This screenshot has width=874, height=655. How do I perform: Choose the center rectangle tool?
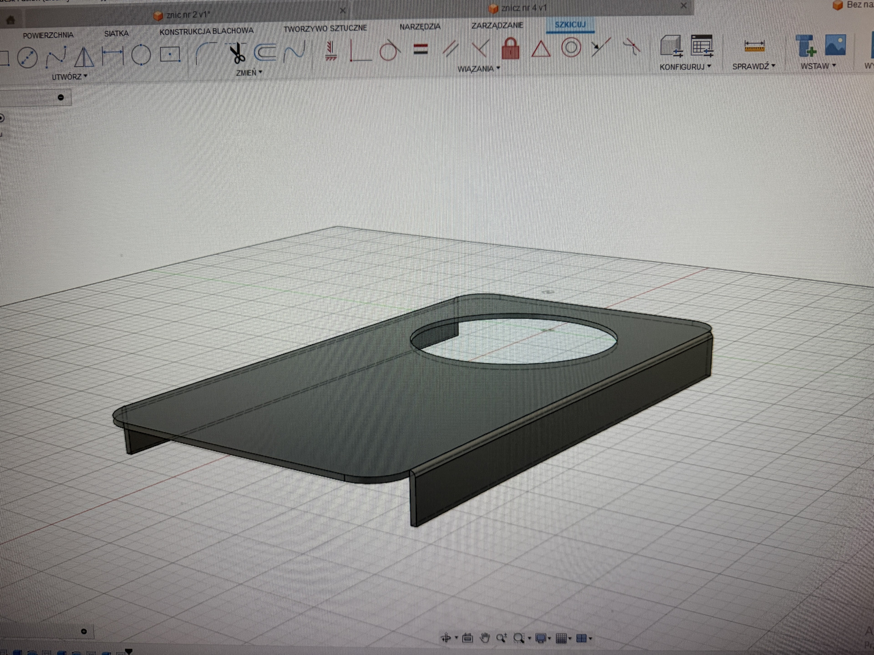point(170,55)
